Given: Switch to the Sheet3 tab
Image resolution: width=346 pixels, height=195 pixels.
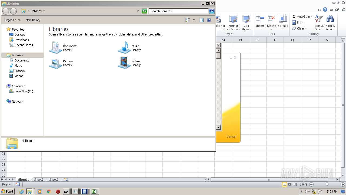Looking at the screenshot, I should (x=54, y=180).
